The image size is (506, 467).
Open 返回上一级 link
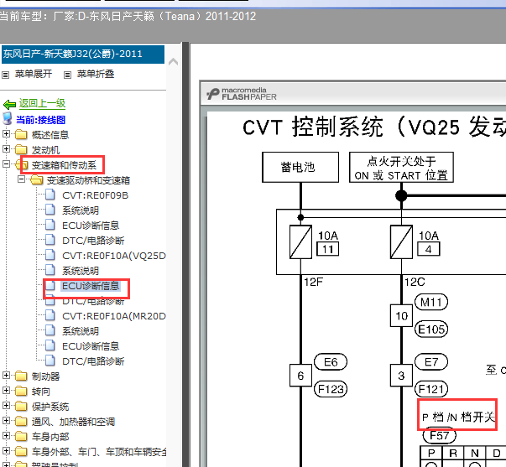[42, 103]
